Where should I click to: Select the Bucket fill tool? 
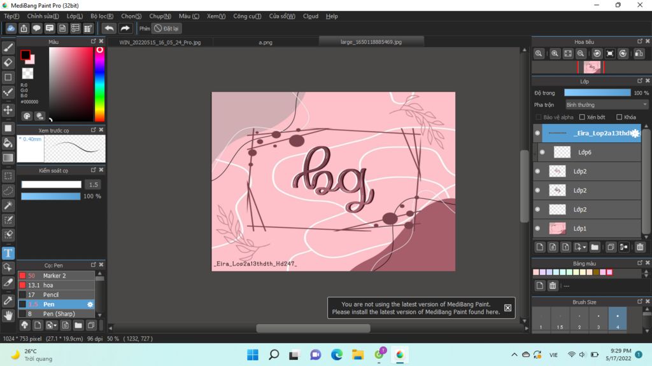(x=8, y=143)
